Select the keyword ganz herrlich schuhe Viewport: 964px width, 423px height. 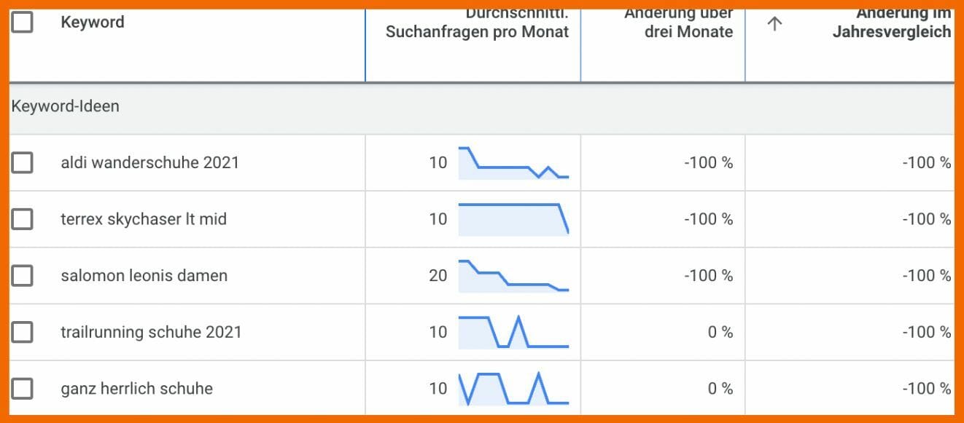136,388
